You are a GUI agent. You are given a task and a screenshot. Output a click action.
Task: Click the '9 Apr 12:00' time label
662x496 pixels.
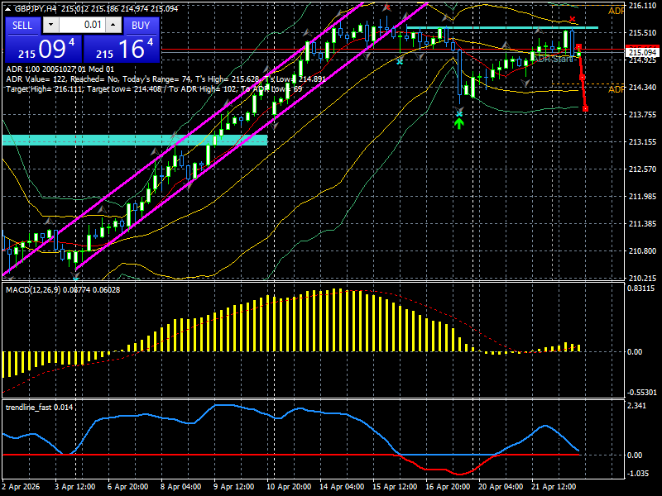point(234,486)
